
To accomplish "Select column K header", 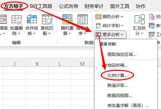I will pos(37,64).
